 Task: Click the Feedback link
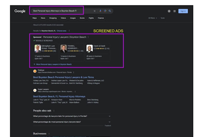click(108, 126)
